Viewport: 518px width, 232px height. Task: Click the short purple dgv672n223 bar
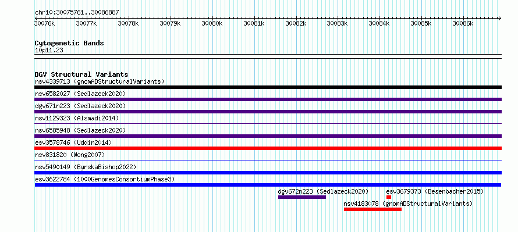(x=302, y=197)
